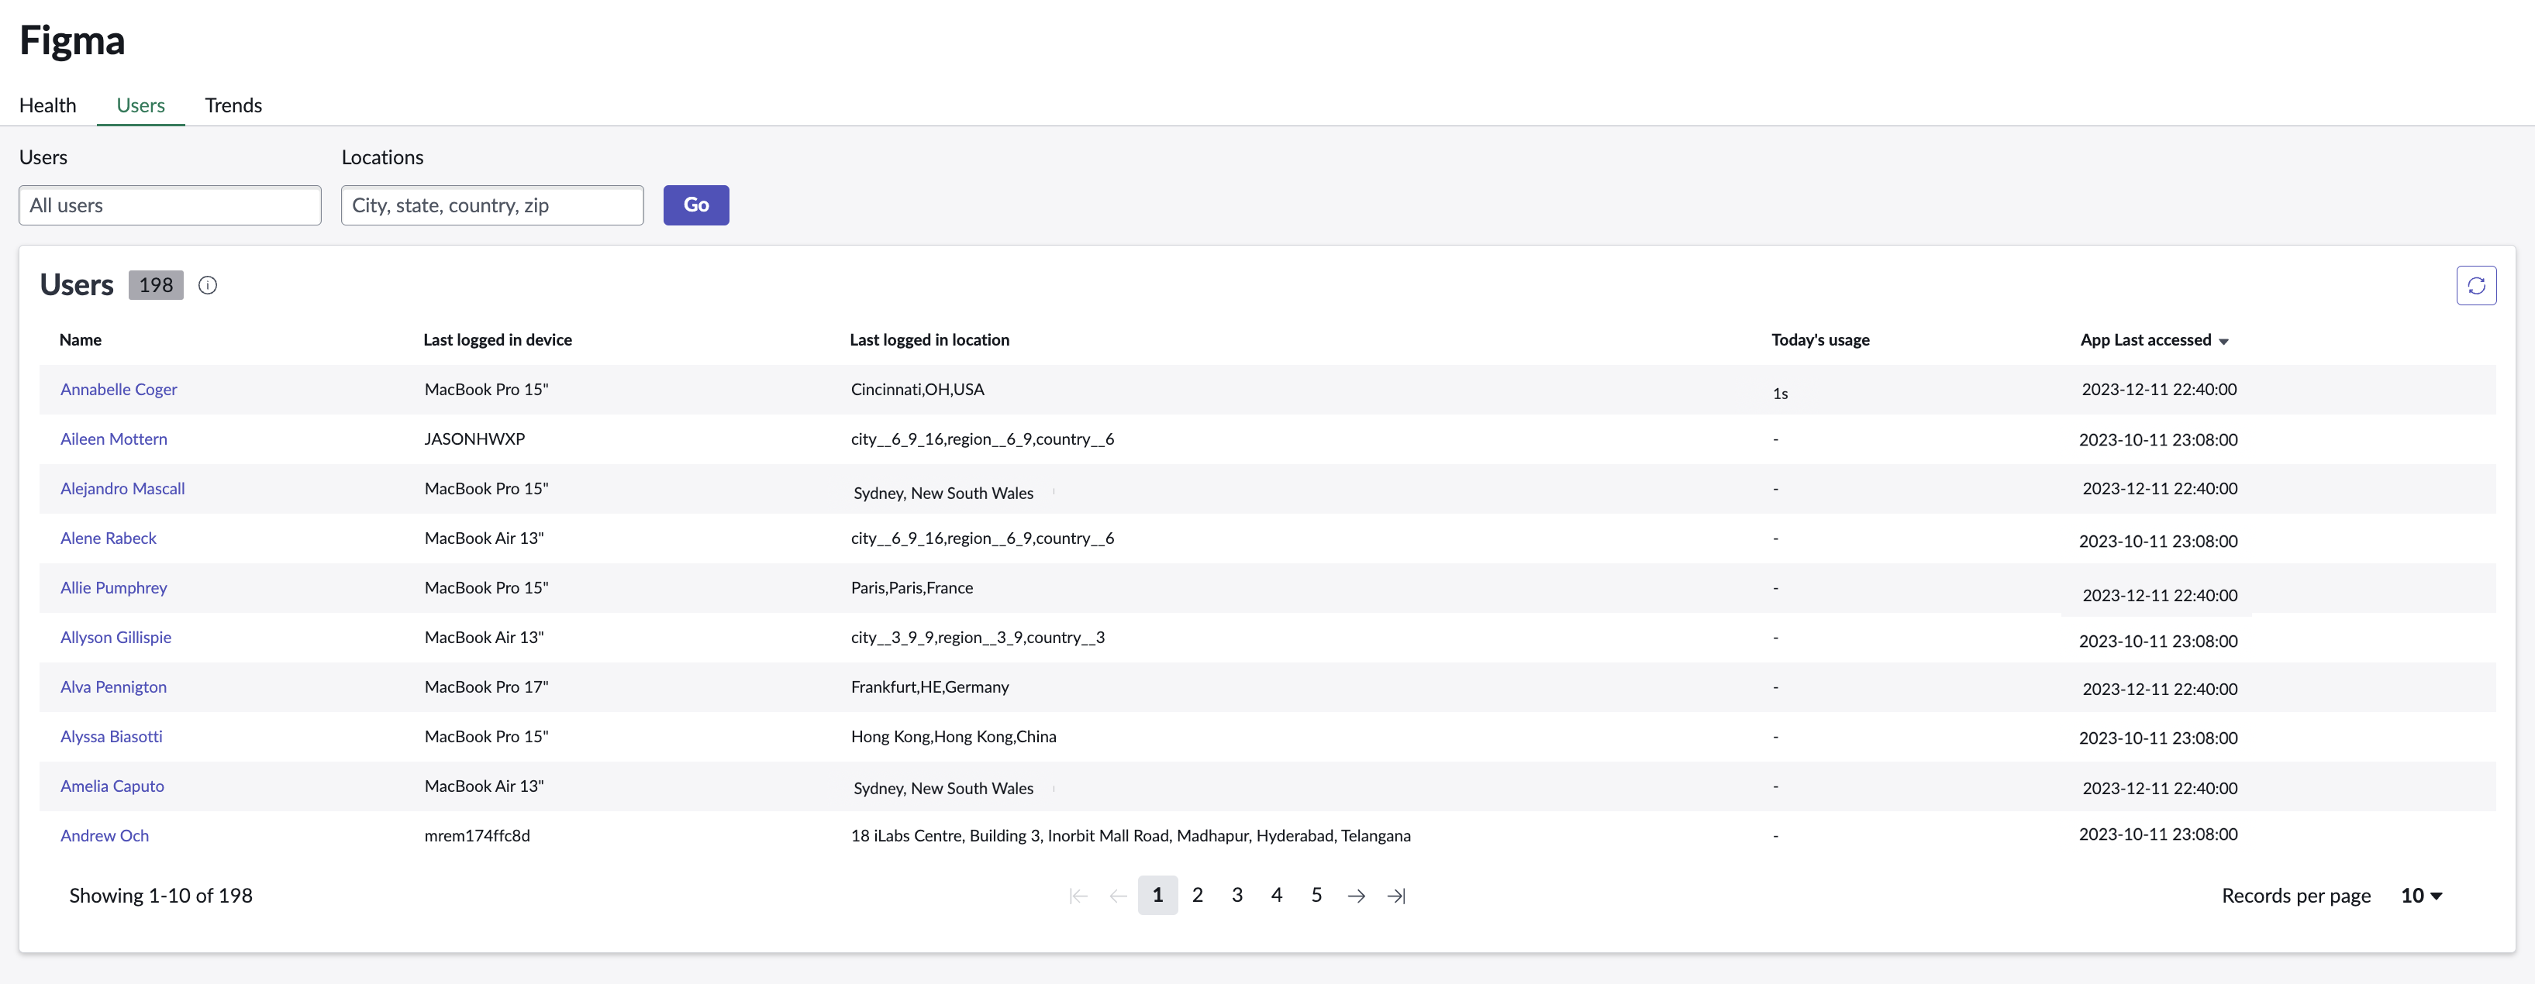The image size is (2535, 984).
Task: Go to next page arrow icon
Action: pos(1356,896)
